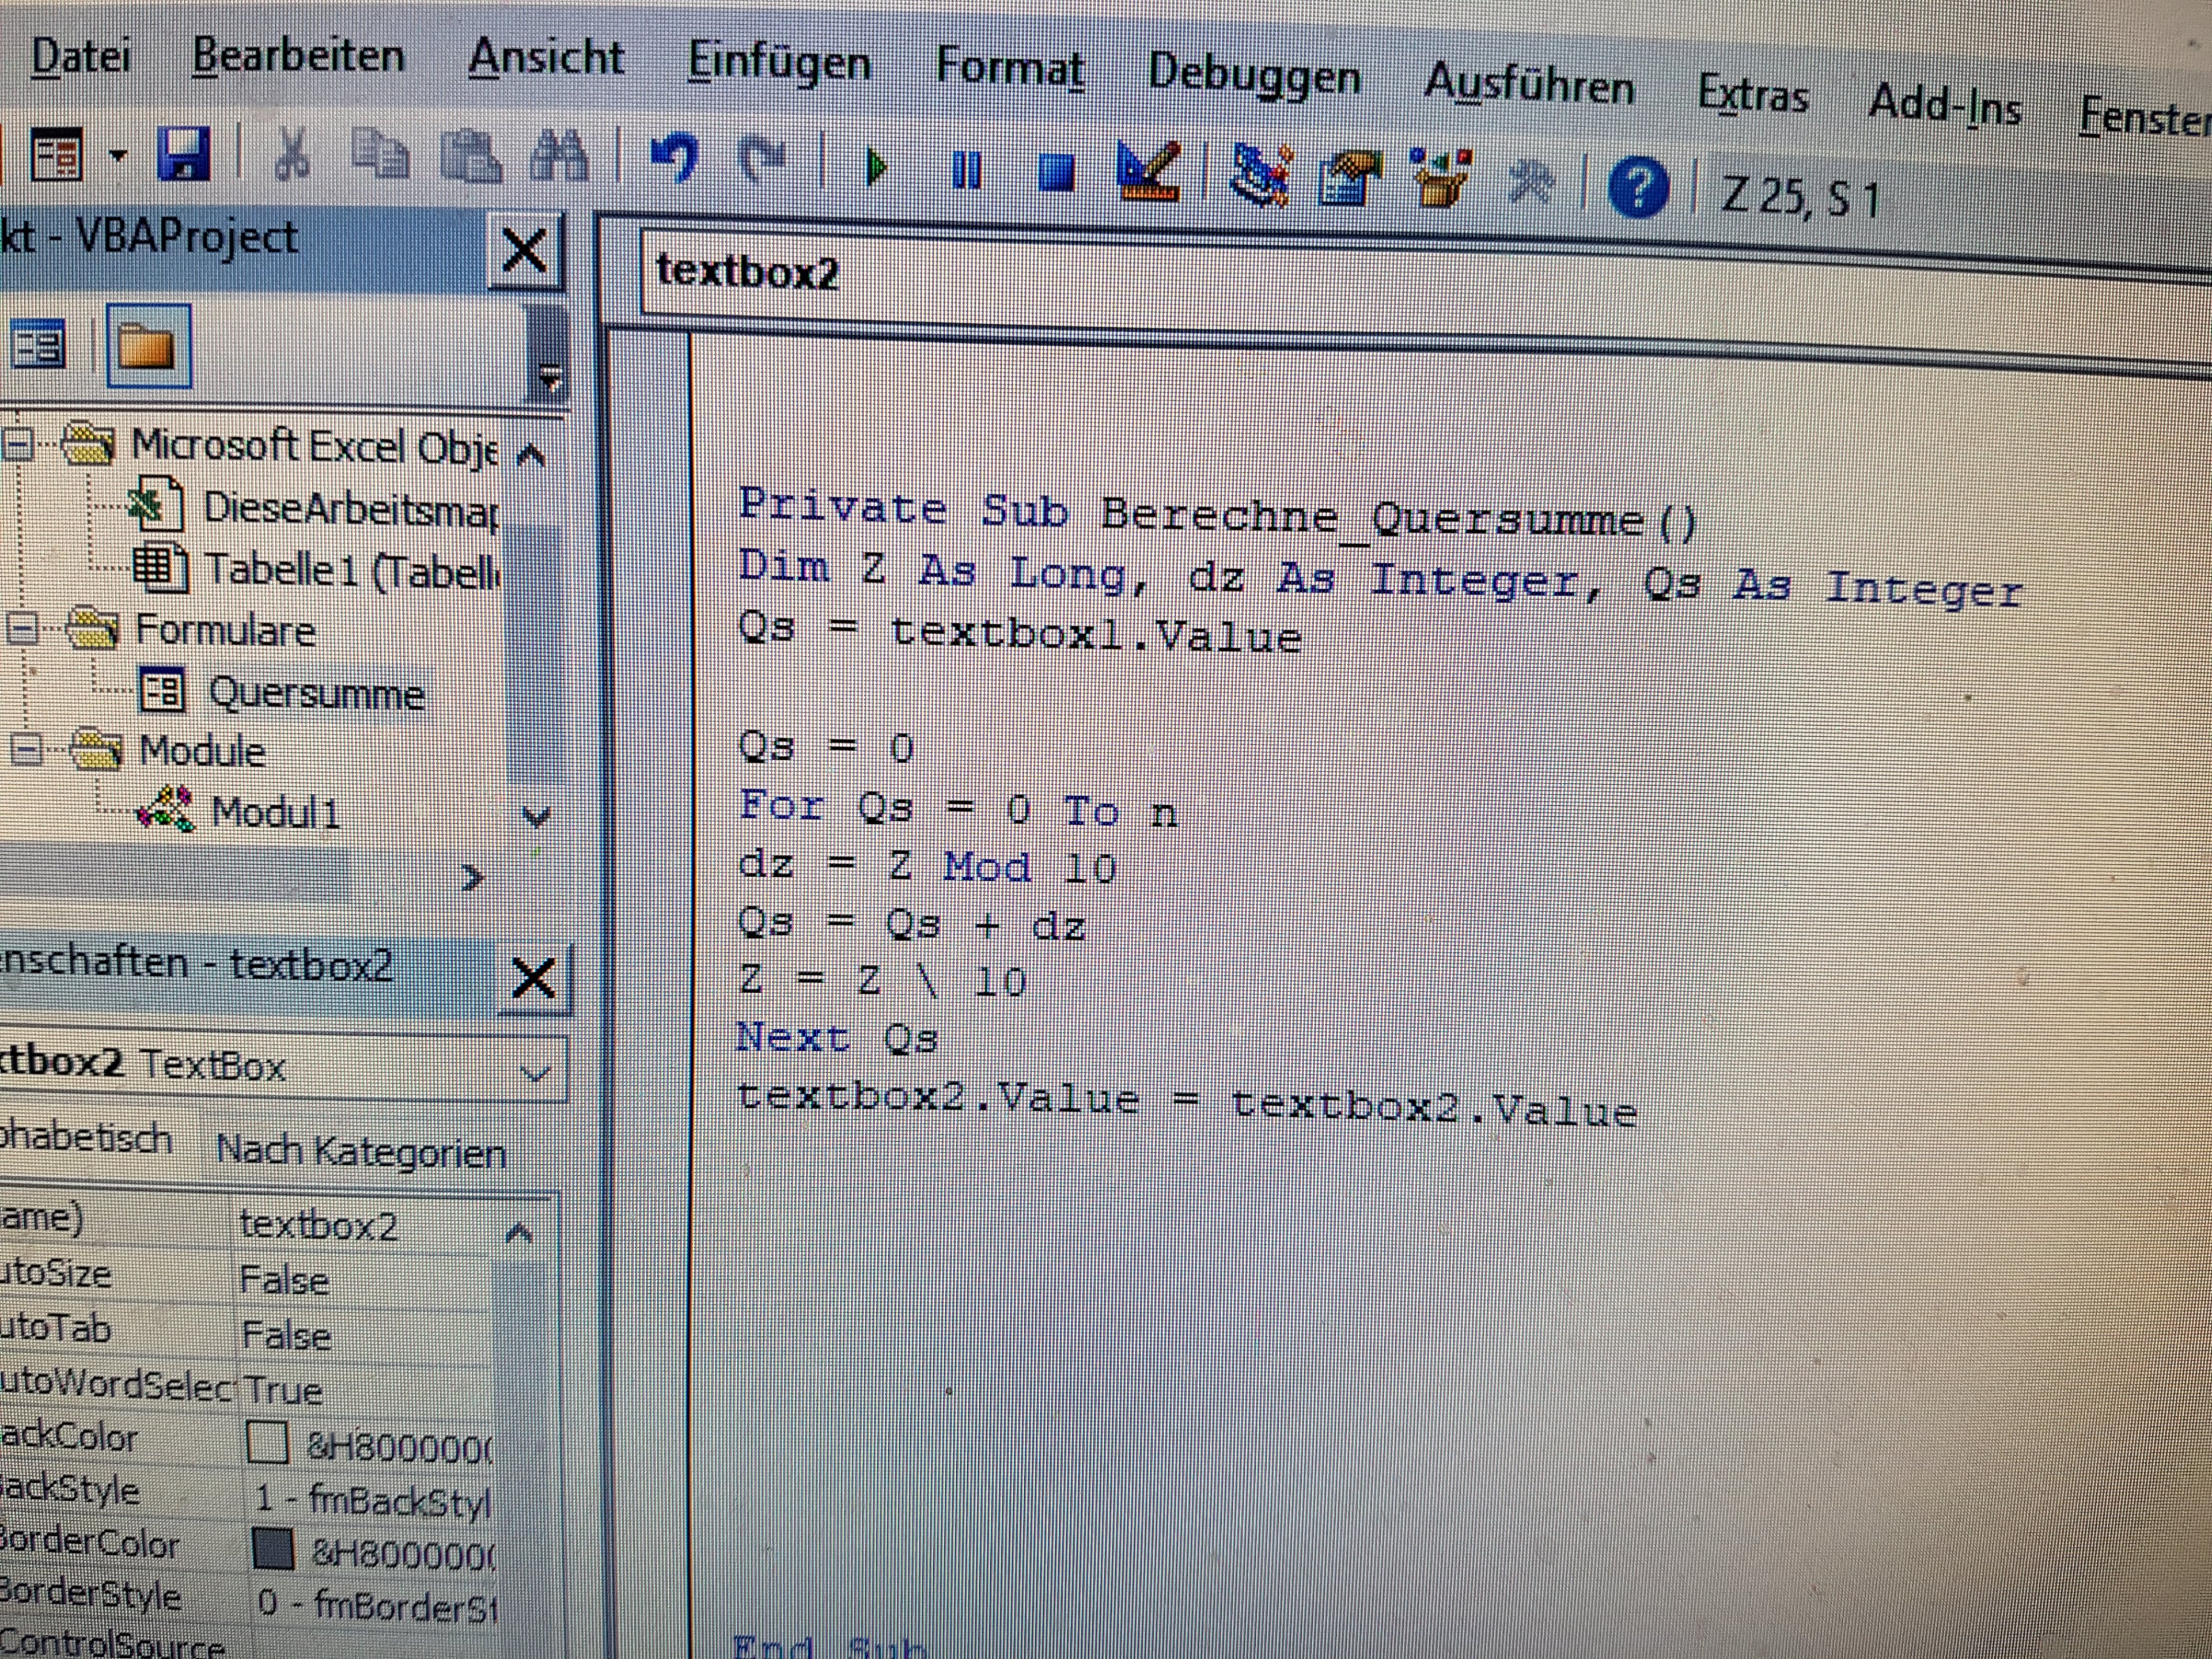Click the BorderColor gray swatch
Screen dimensions: 2212x1659
tap(273, 1549)
